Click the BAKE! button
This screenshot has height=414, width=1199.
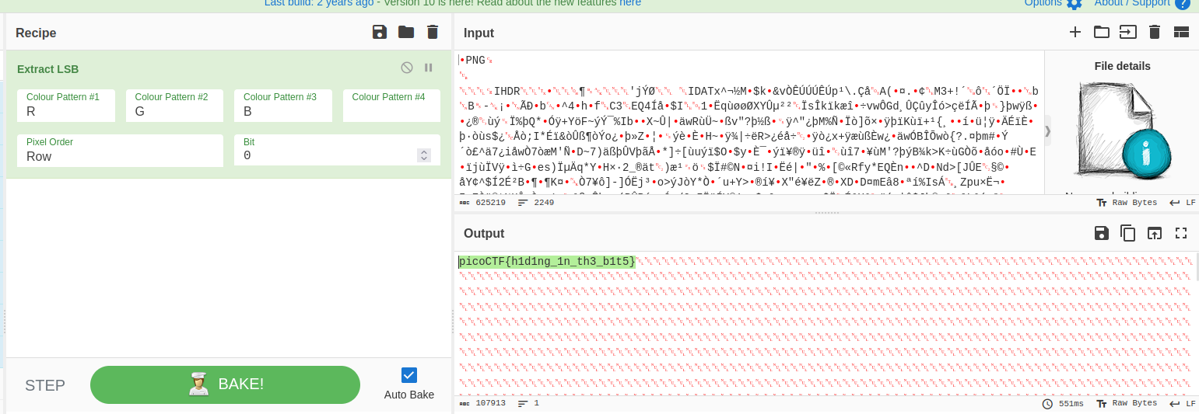225,384
